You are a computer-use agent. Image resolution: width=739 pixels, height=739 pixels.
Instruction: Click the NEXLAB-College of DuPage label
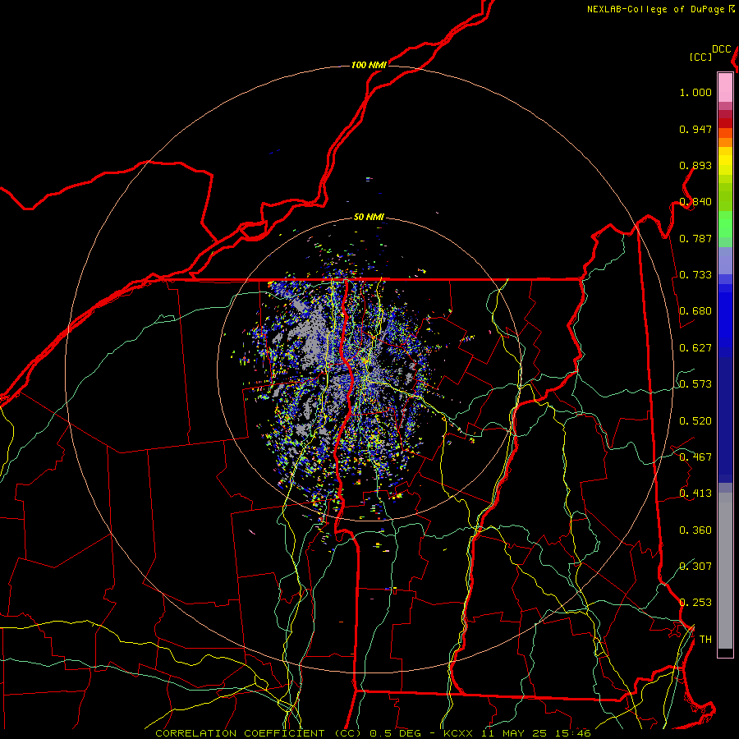tap(656, 9)
